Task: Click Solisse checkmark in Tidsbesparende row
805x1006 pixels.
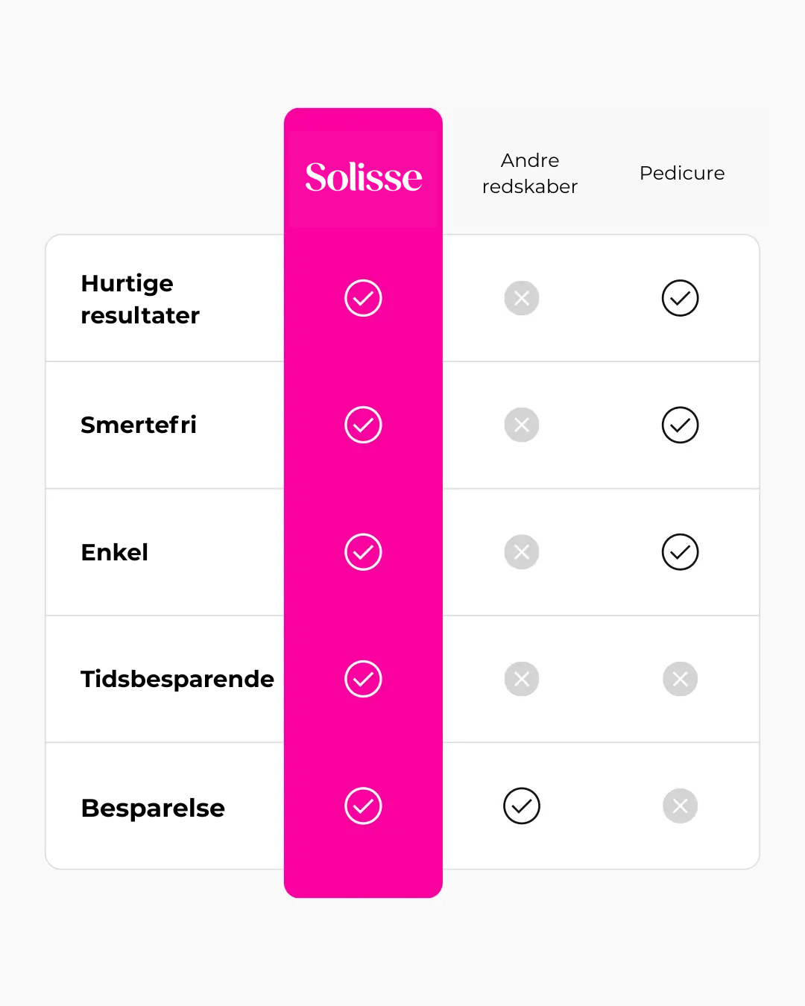Action: coord(363,679)
